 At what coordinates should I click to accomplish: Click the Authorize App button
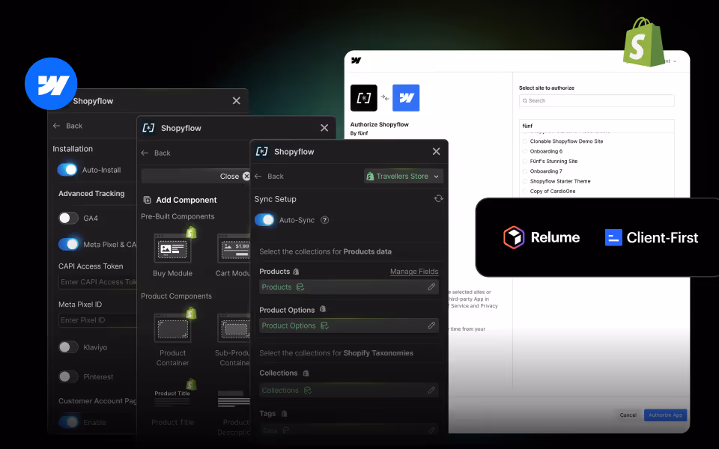click(665, 415)
